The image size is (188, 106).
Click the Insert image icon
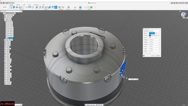tap(80, 7)
